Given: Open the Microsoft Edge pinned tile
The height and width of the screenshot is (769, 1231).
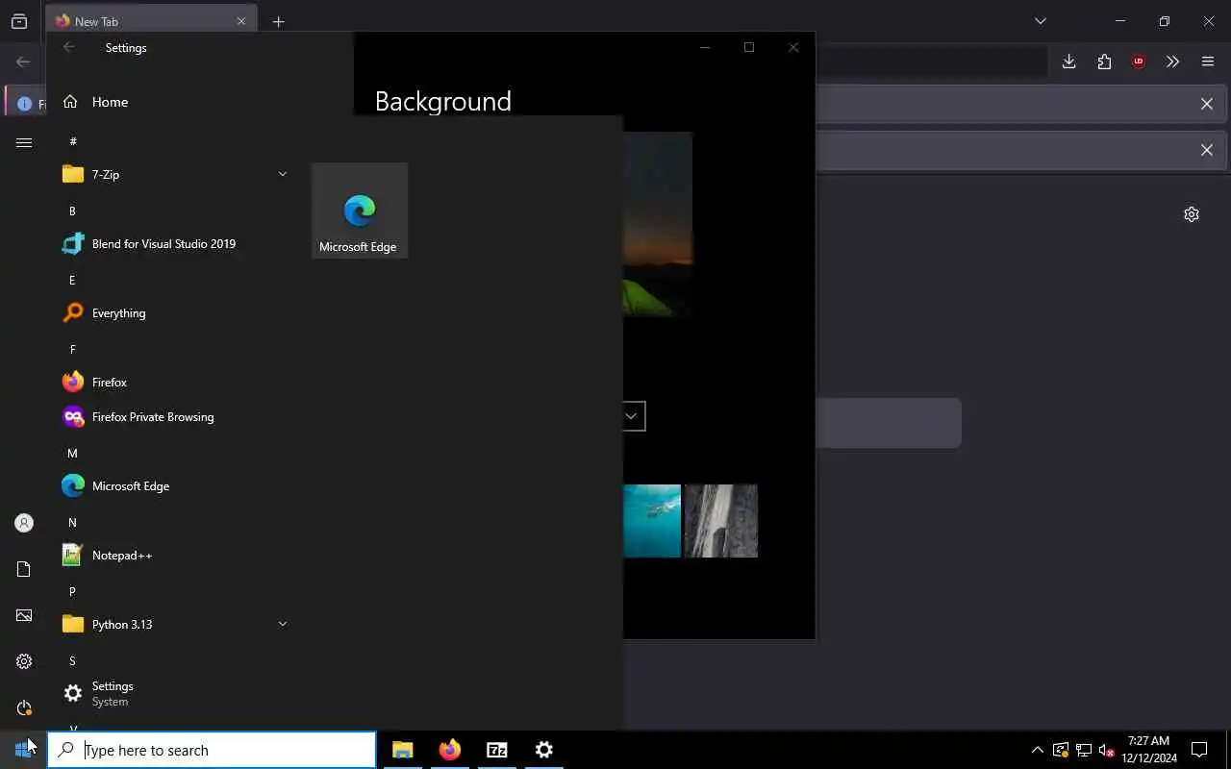Looking at the screenshot, I should (360, 211).
